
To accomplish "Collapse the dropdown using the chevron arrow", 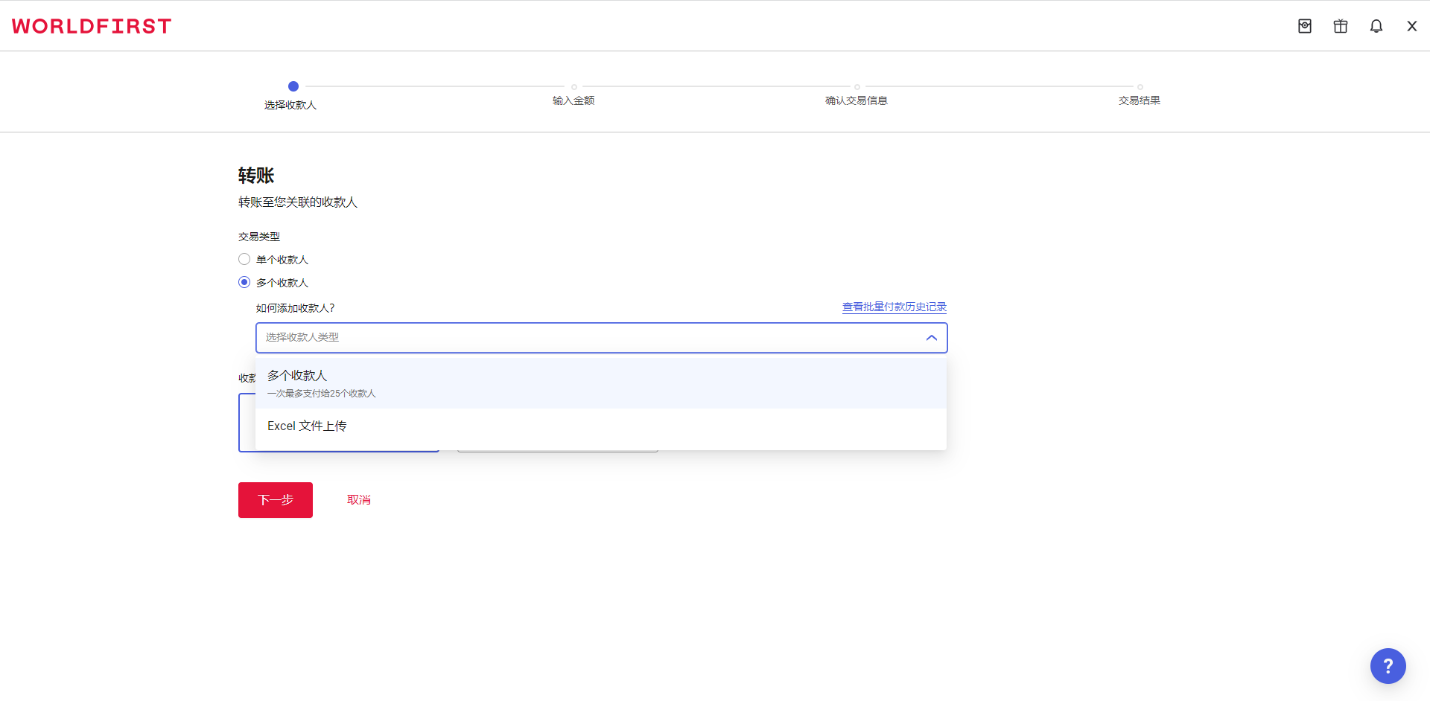I will click(931, 338).
